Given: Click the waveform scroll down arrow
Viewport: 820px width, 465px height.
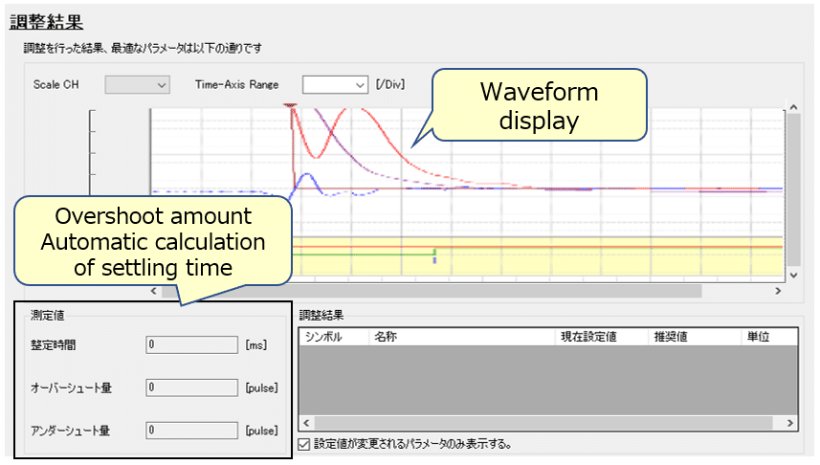Looking at the screenshot, I should (793, 276).
